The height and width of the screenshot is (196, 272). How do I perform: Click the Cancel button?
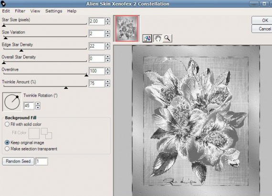click(x=262, y=29)
